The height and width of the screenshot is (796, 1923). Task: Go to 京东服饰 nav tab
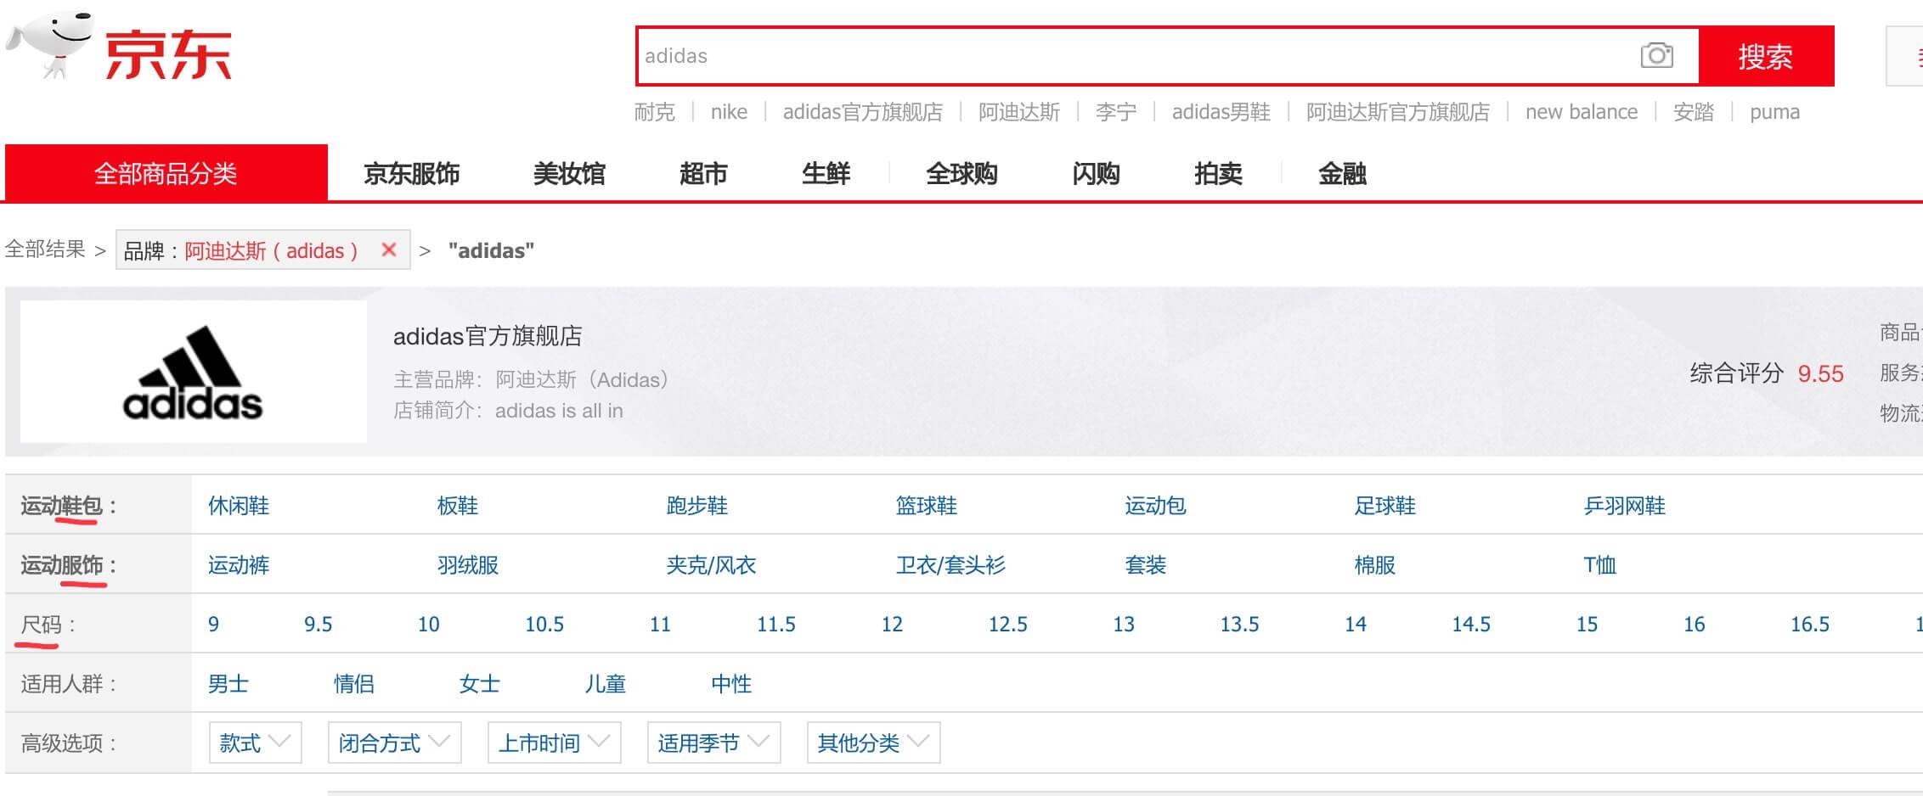411,174
